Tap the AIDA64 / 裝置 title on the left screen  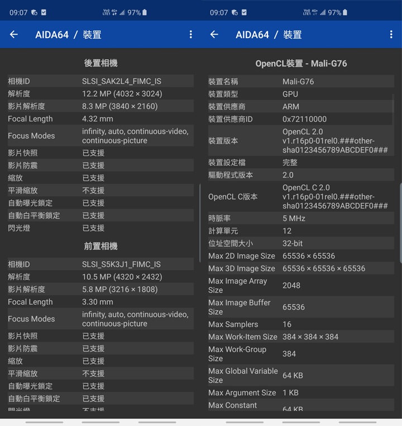(x=68, y=35)
